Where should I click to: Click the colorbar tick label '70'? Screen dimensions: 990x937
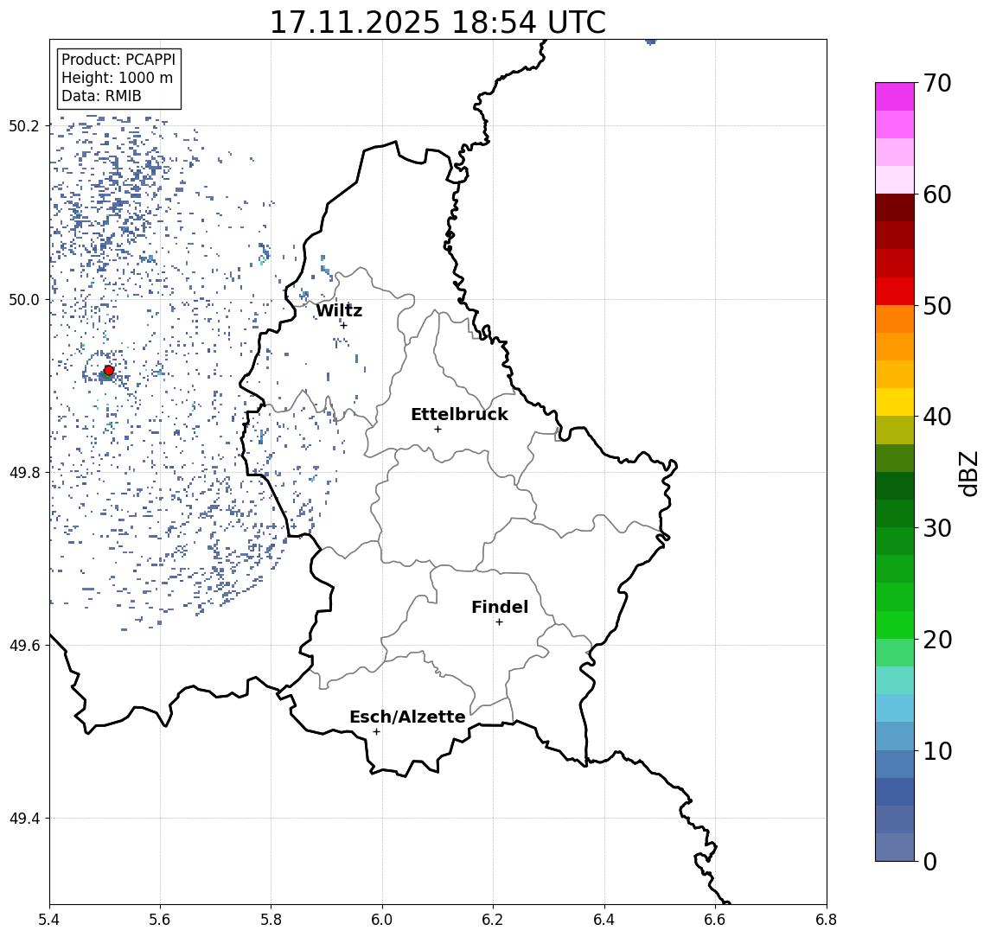[937, 83]
